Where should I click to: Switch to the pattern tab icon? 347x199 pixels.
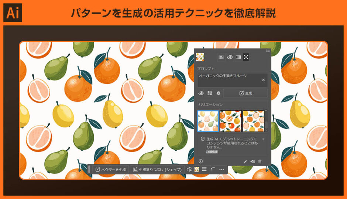(x=246, y=57)
